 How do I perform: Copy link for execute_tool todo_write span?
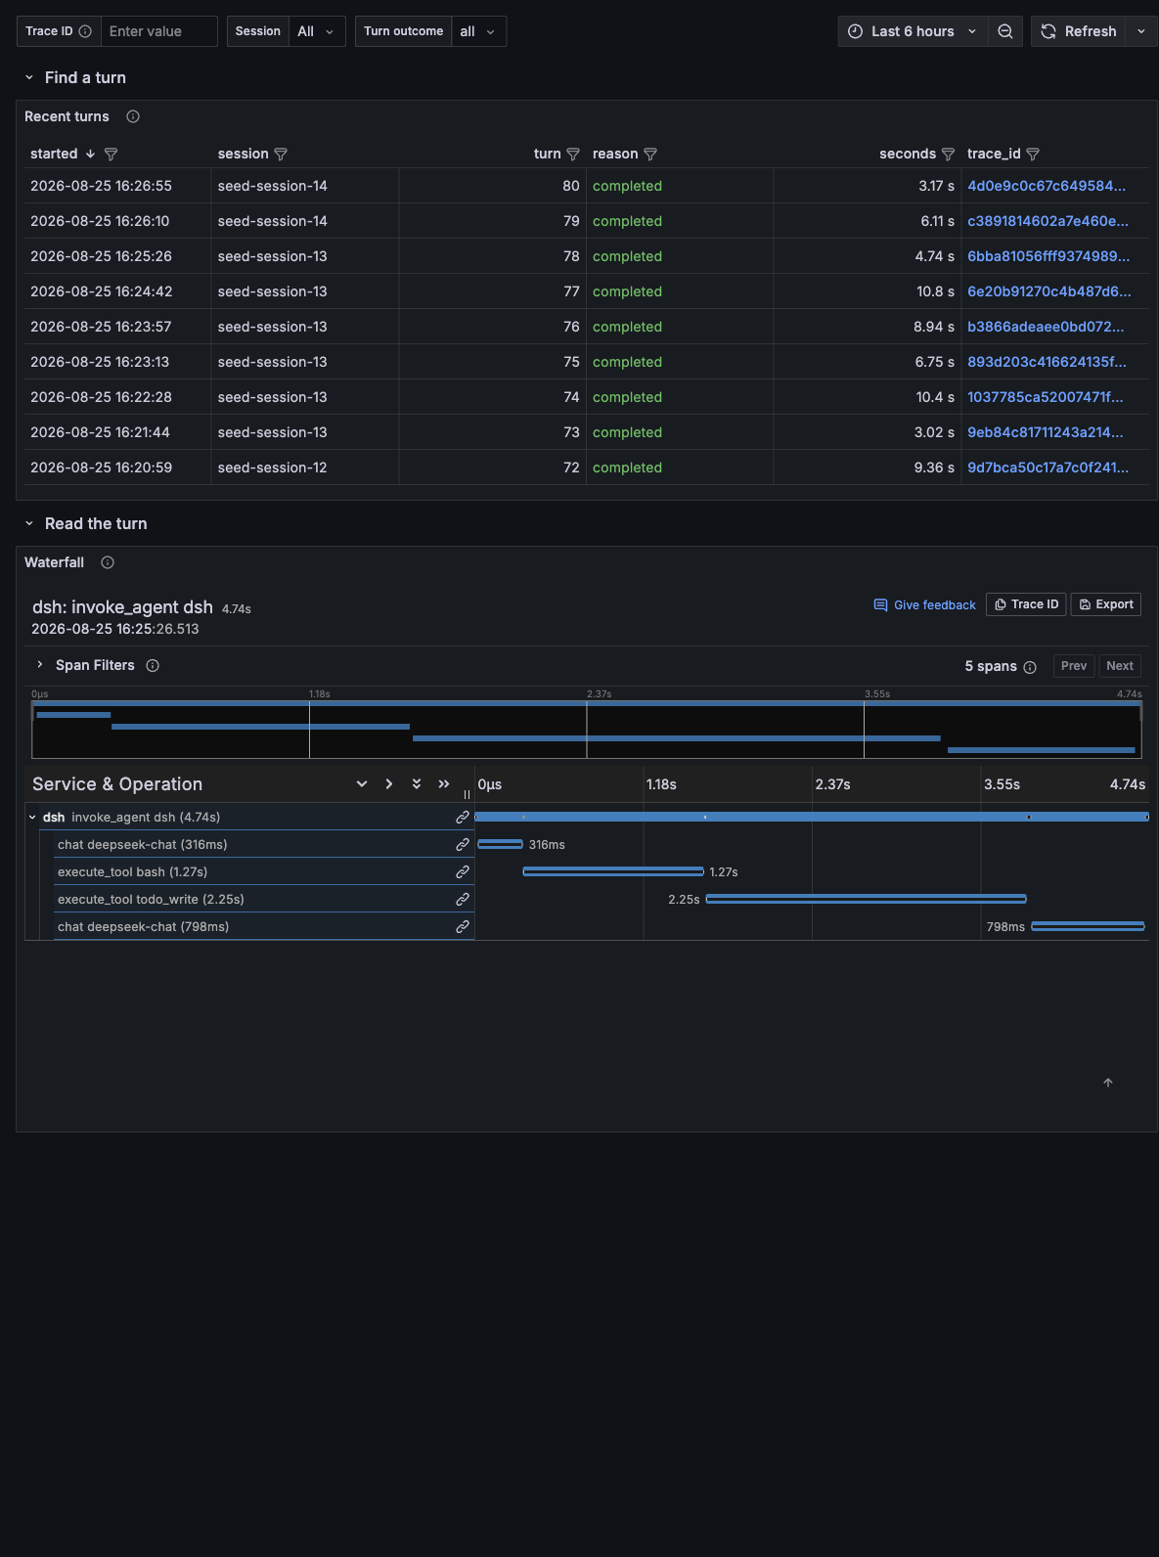463,899
